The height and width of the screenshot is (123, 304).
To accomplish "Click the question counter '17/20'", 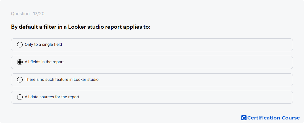I will pos(39,14).
